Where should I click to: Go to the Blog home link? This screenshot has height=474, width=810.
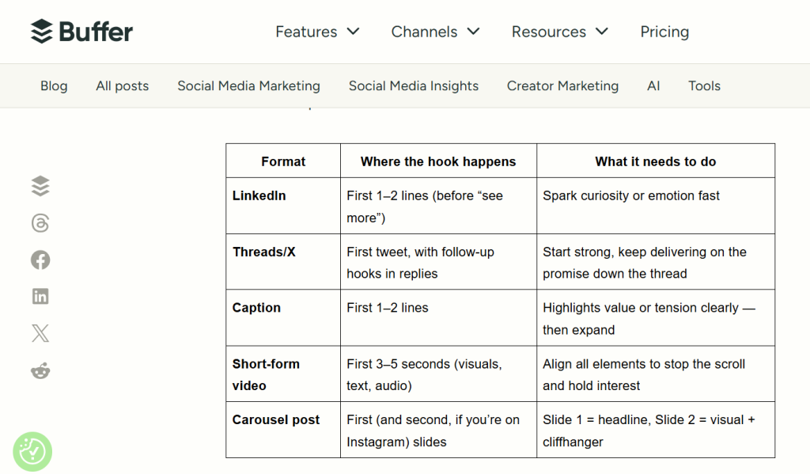point(54,86)
